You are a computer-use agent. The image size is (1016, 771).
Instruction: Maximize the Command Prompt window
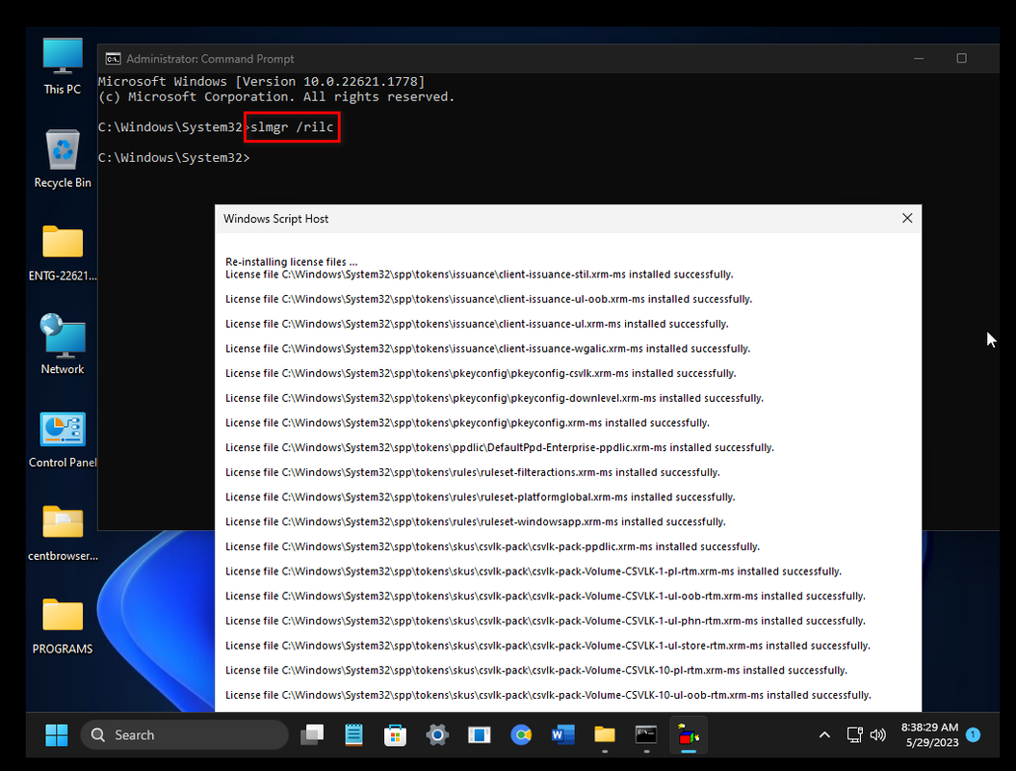(961, 59)
